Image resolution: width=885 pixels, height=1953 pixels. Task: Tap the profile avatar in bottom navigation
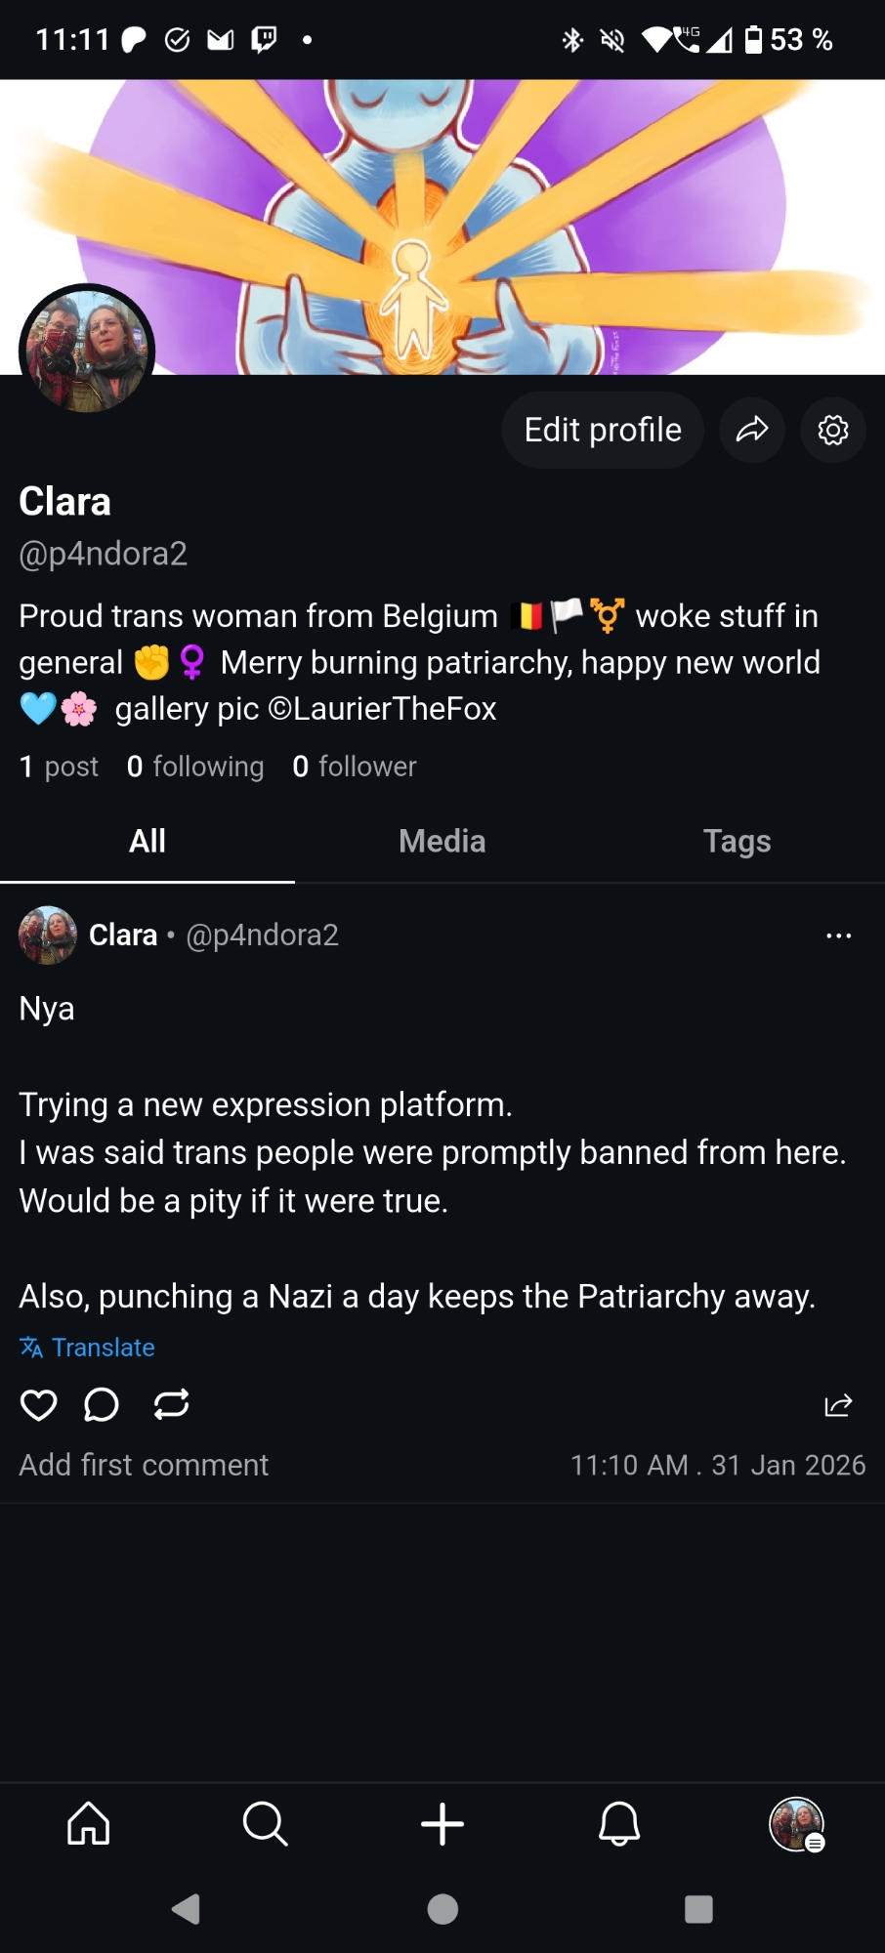pos(797,1823)
